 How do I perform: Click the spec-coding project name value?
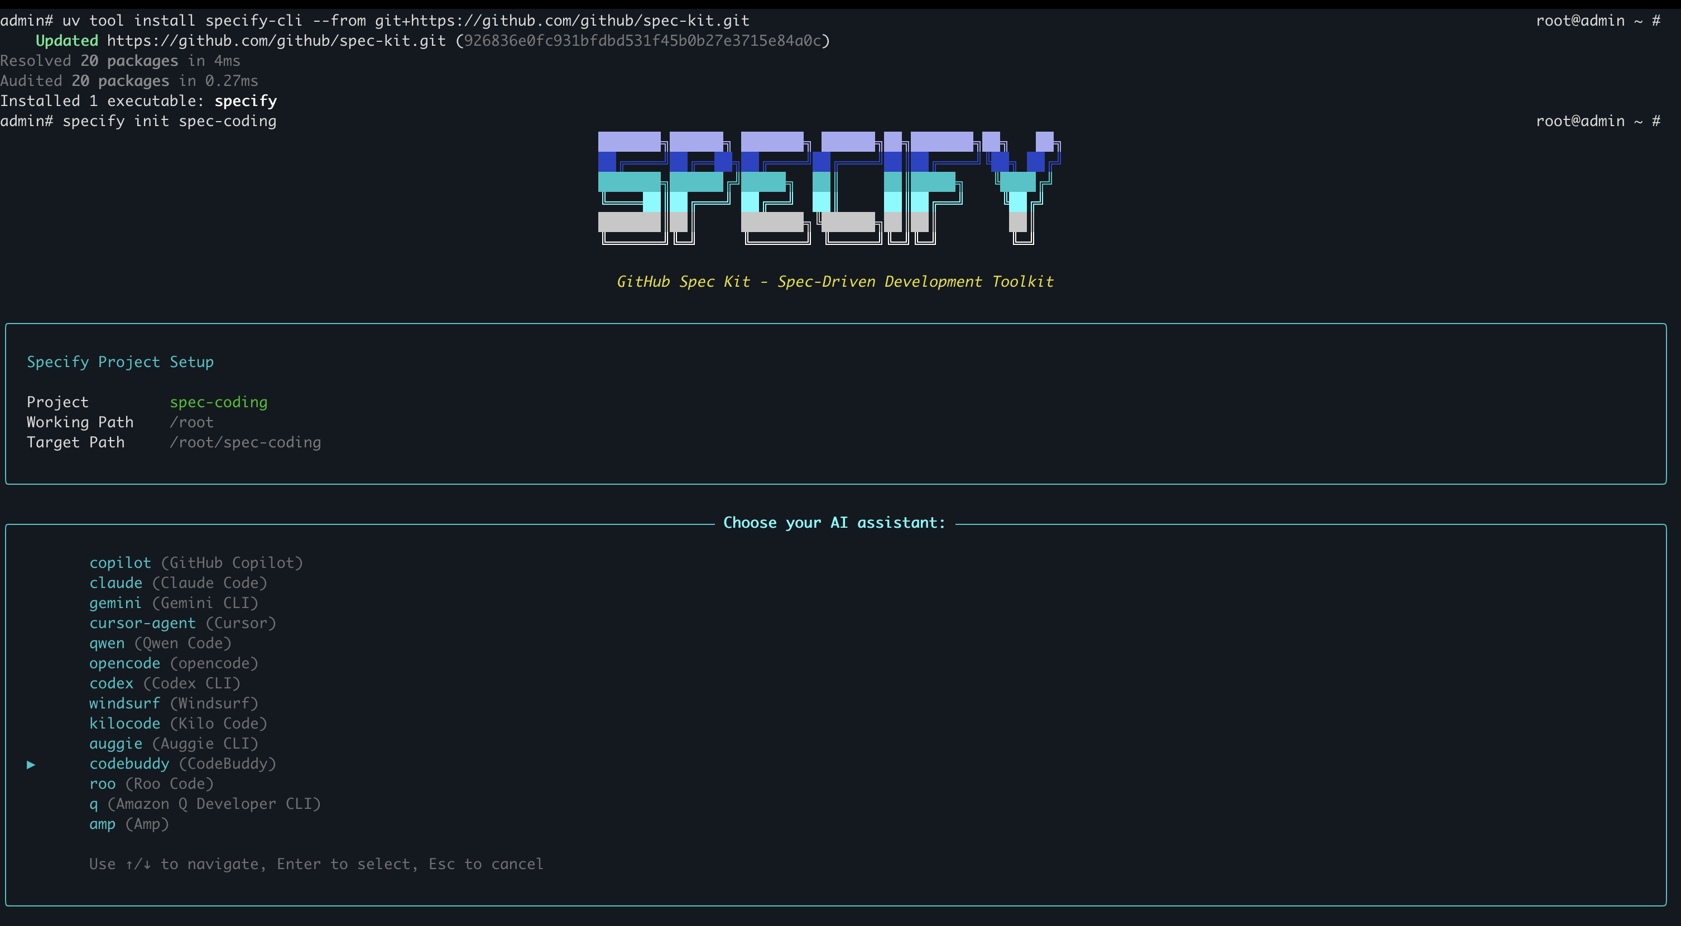click(x=218, y=402)
